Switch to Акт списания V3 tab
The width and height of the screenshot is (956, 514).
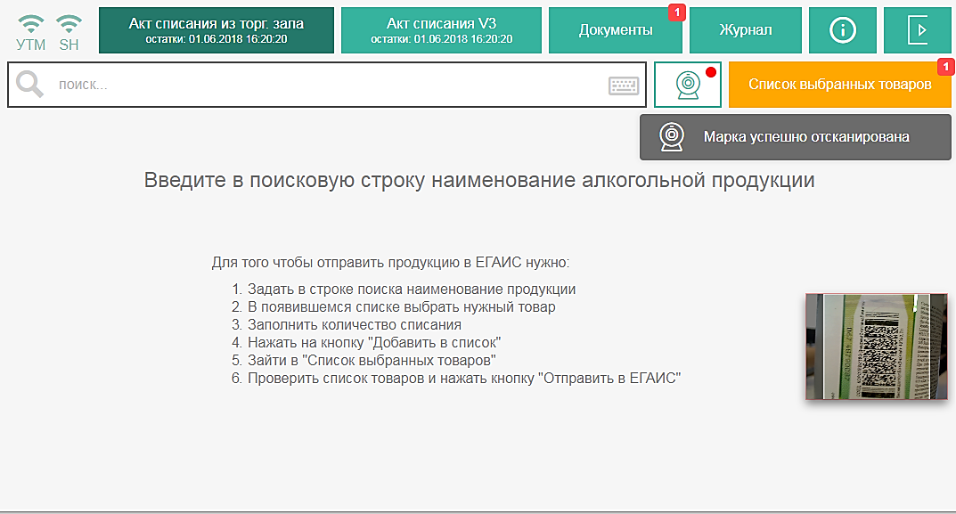[x=441, y=30]
